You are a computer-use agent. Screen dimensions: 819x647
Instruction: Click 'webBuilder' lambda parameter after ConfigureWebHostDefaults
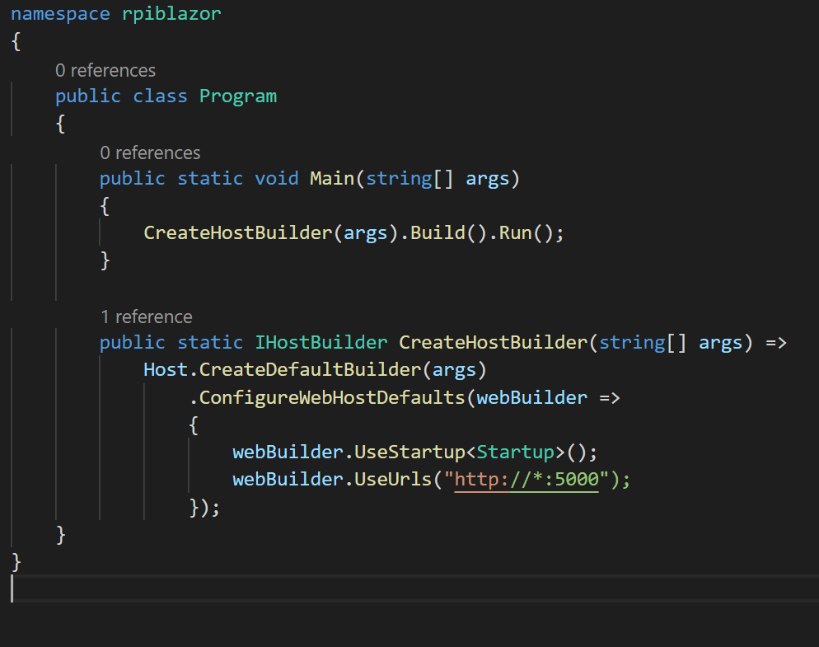(x=531, y=398)
